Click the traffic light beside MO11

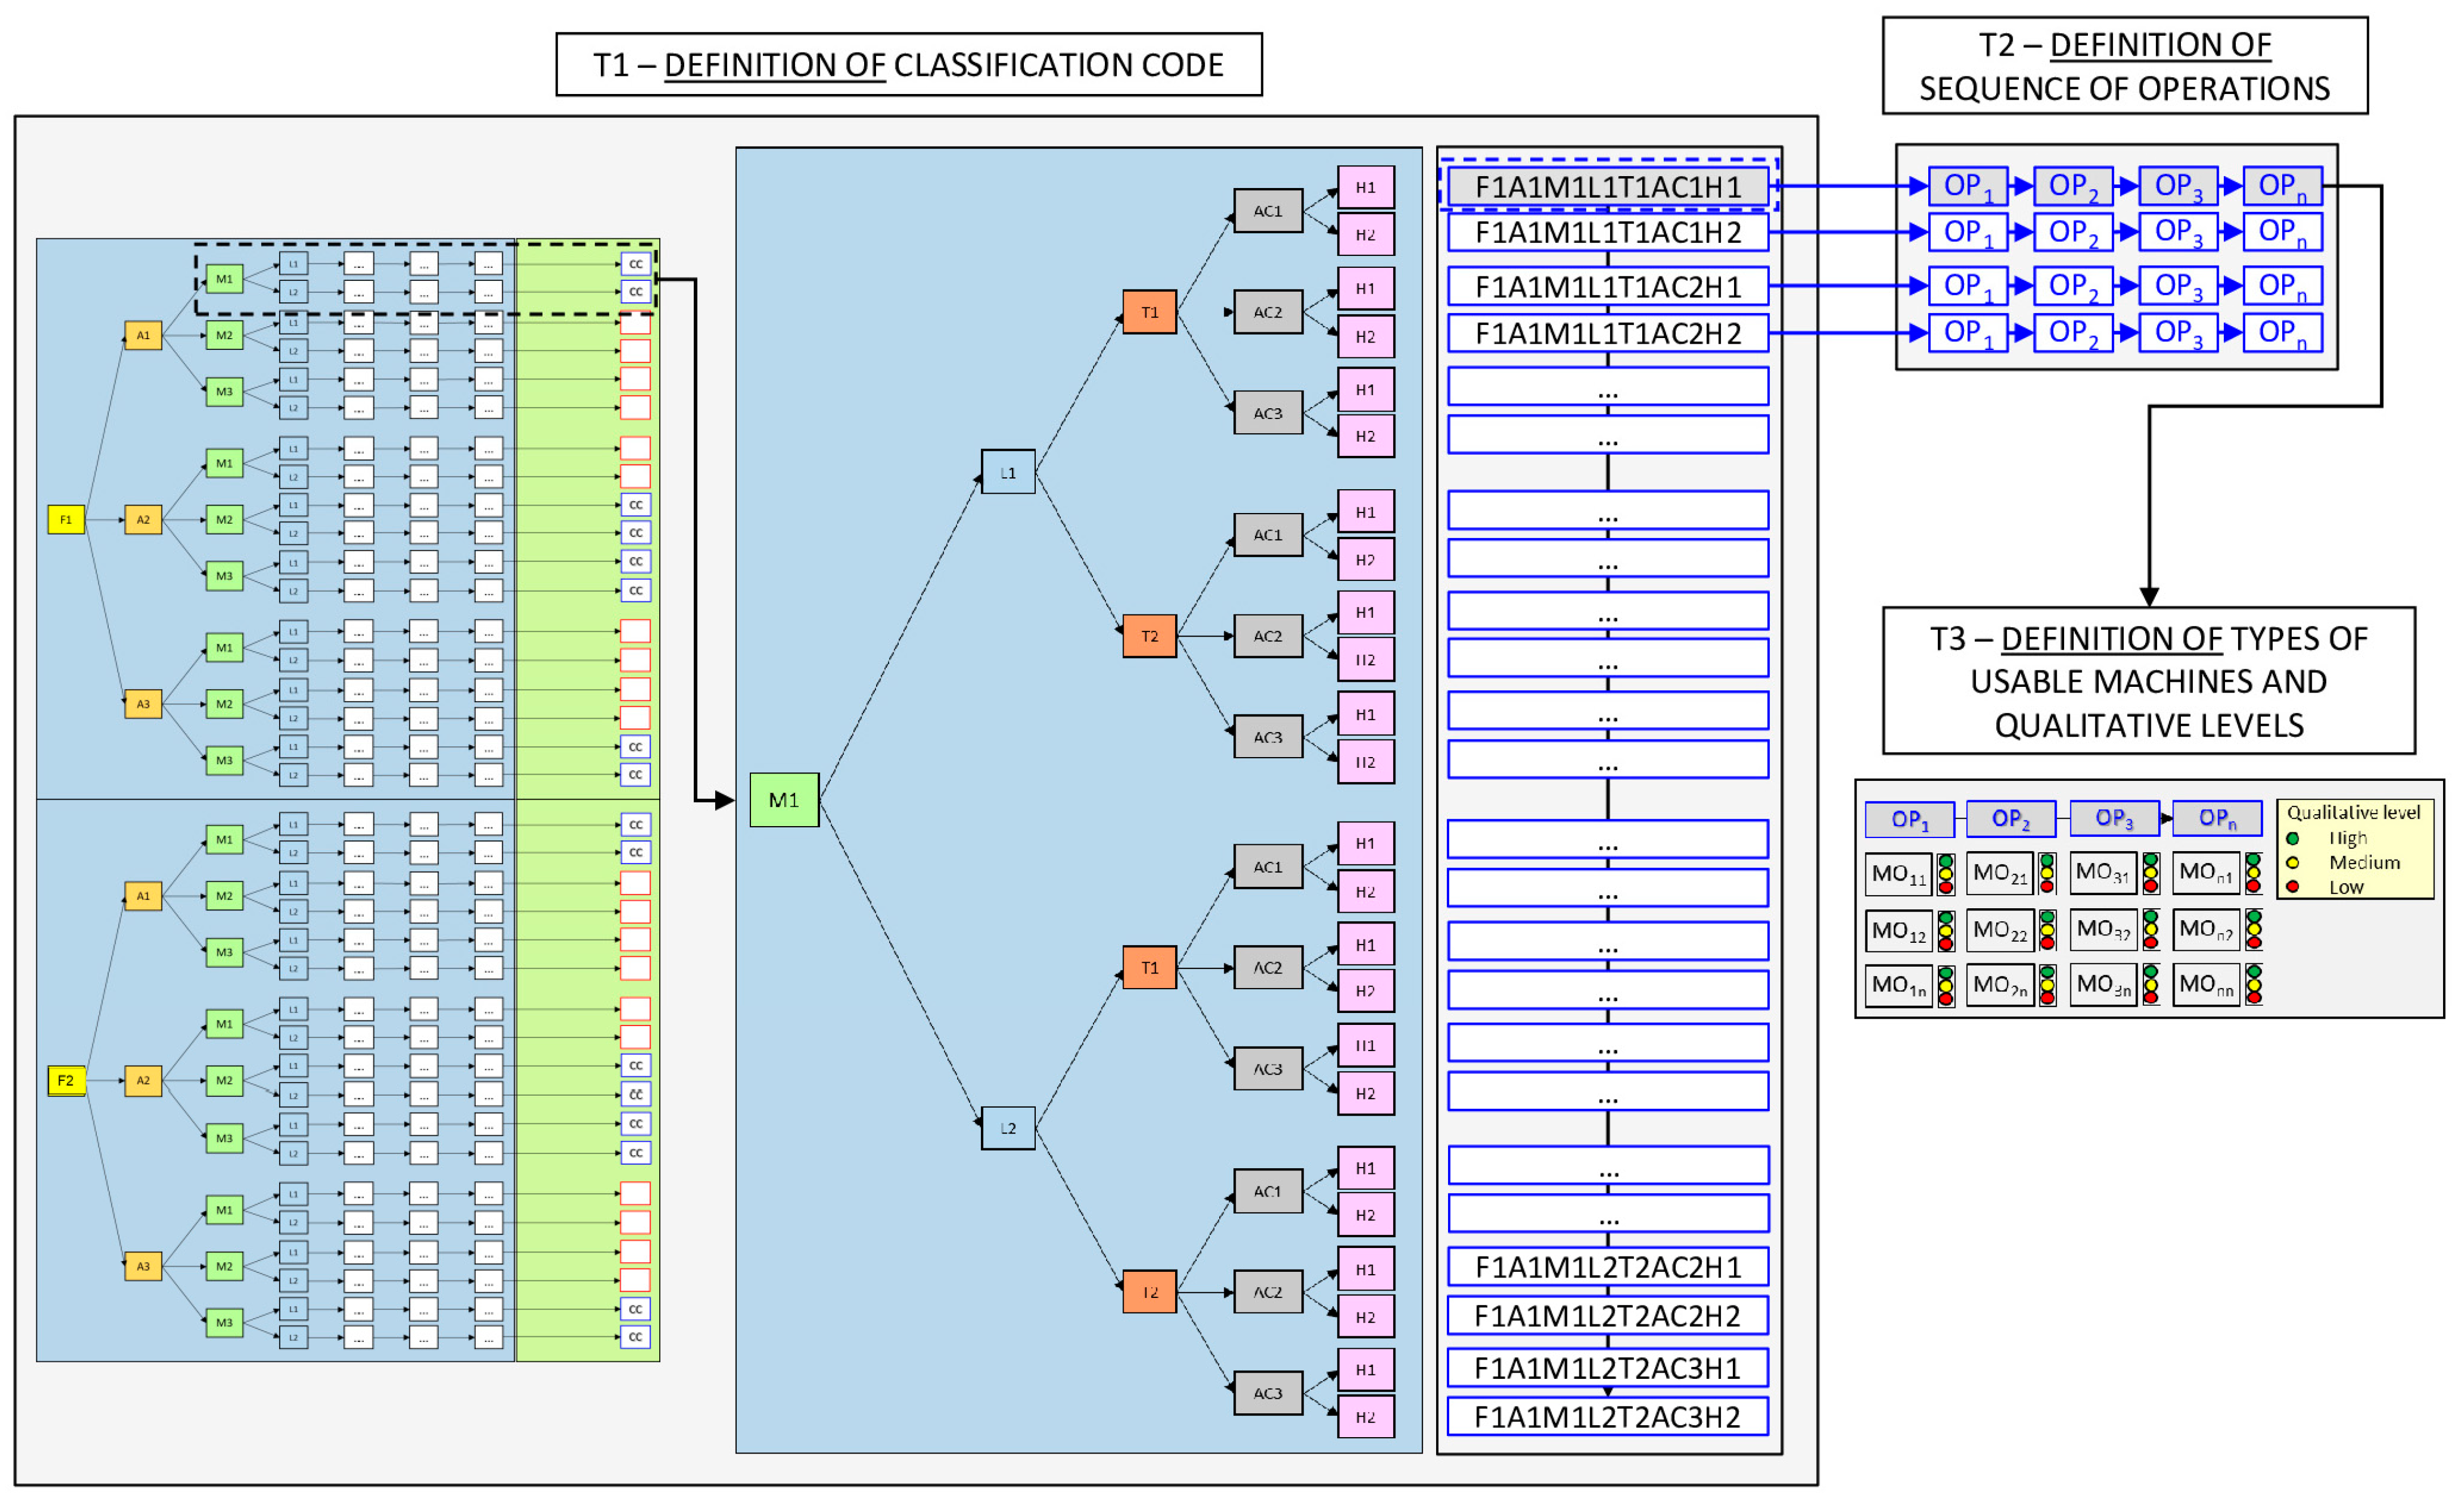point(1946,874)
